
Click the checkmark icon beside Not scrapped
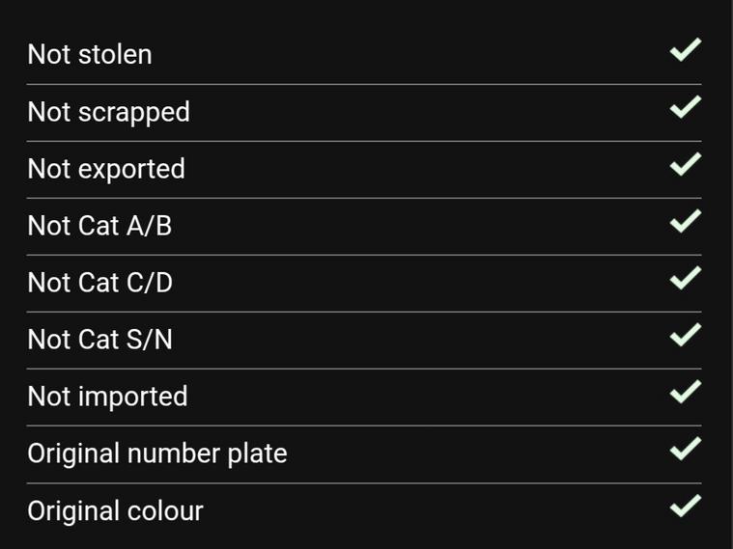coord(685,107)
